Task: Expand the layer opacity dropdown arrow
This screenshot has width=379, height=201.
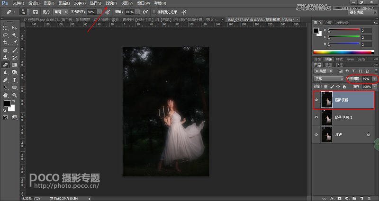Action: coord(375,79)
